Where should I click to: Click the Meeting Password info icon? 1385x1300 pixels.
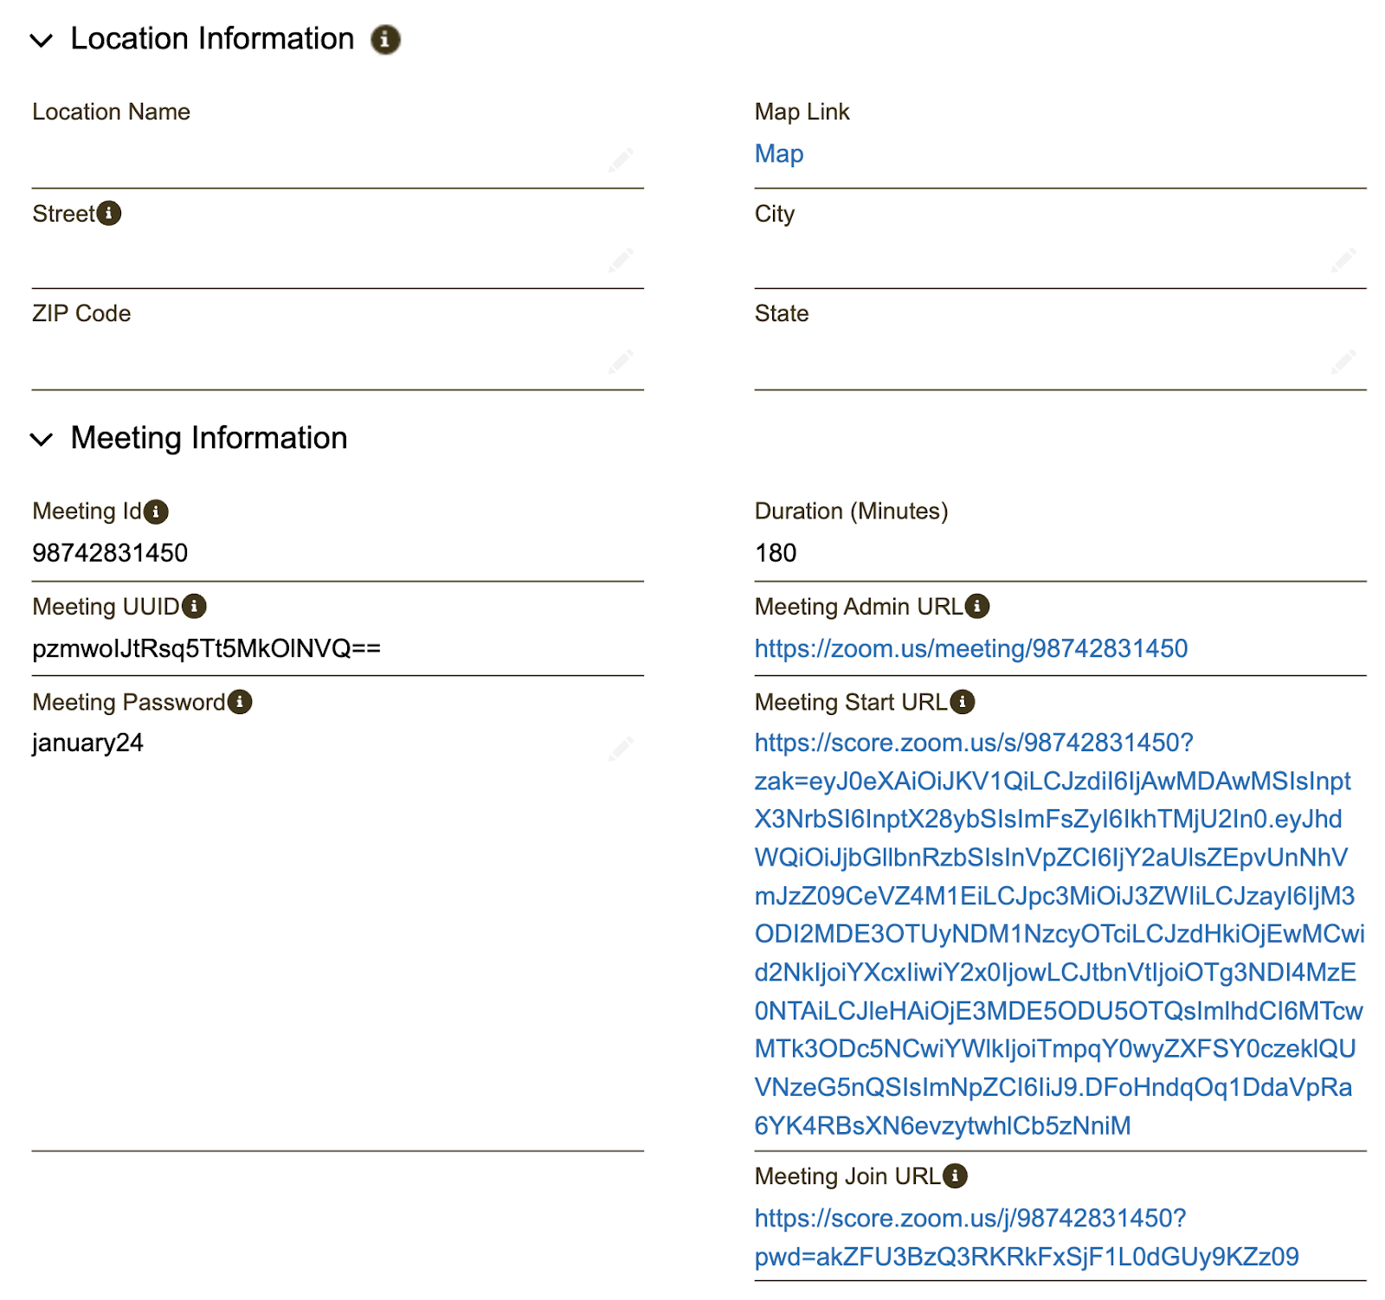coord(240,702)
